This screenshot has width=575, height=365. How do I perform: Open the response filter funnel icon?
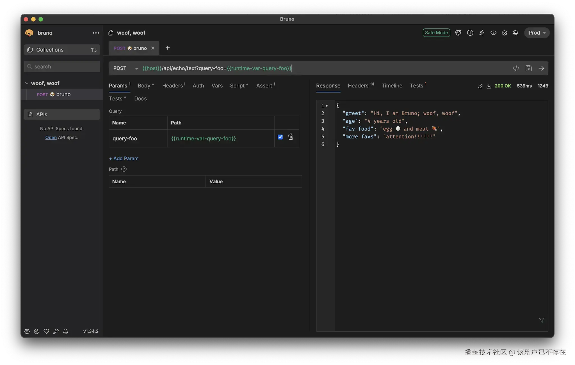point(541,320)
